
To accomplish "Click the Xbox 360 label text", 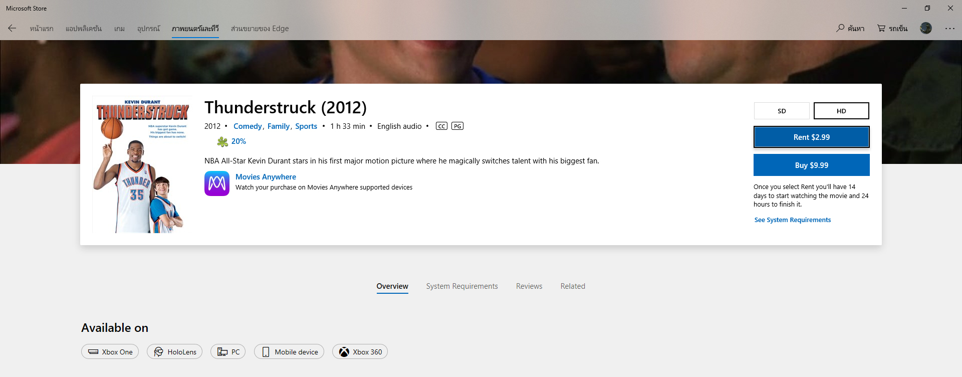I will pyautogui.click(x=367, y=352).
